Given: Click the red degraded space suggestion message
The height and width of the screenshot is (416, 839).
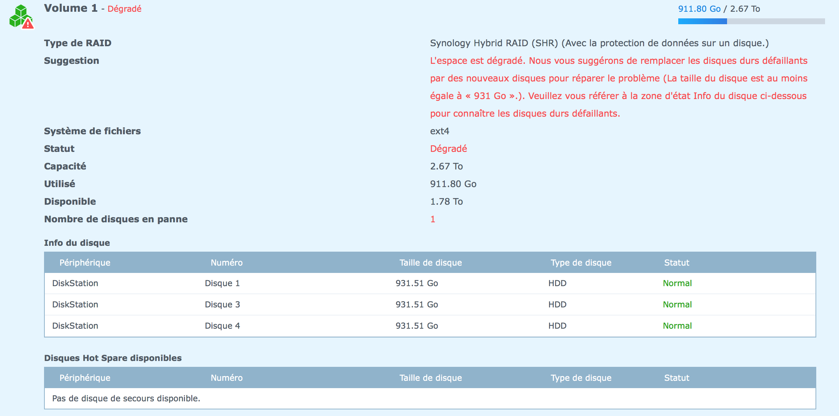Looking at the screenshot, I should click(x=619, y=87).
